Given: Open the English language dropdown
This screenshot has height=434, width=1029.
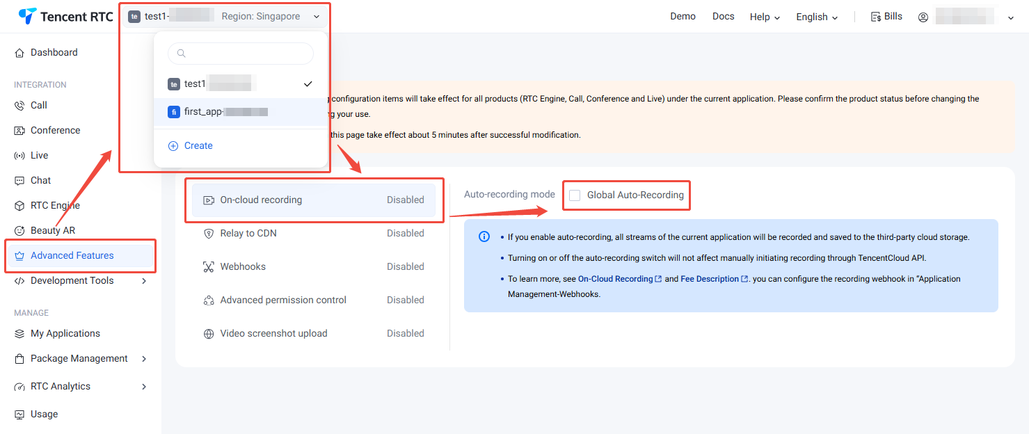Looking at the screenshot, I should pos(817,17).
